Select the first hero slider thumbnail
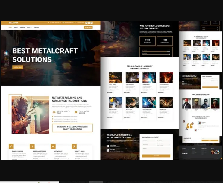 (6, 52)
